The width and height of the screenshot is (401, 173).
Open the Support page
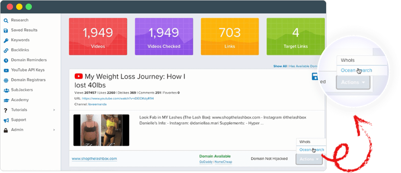point(18,120)
